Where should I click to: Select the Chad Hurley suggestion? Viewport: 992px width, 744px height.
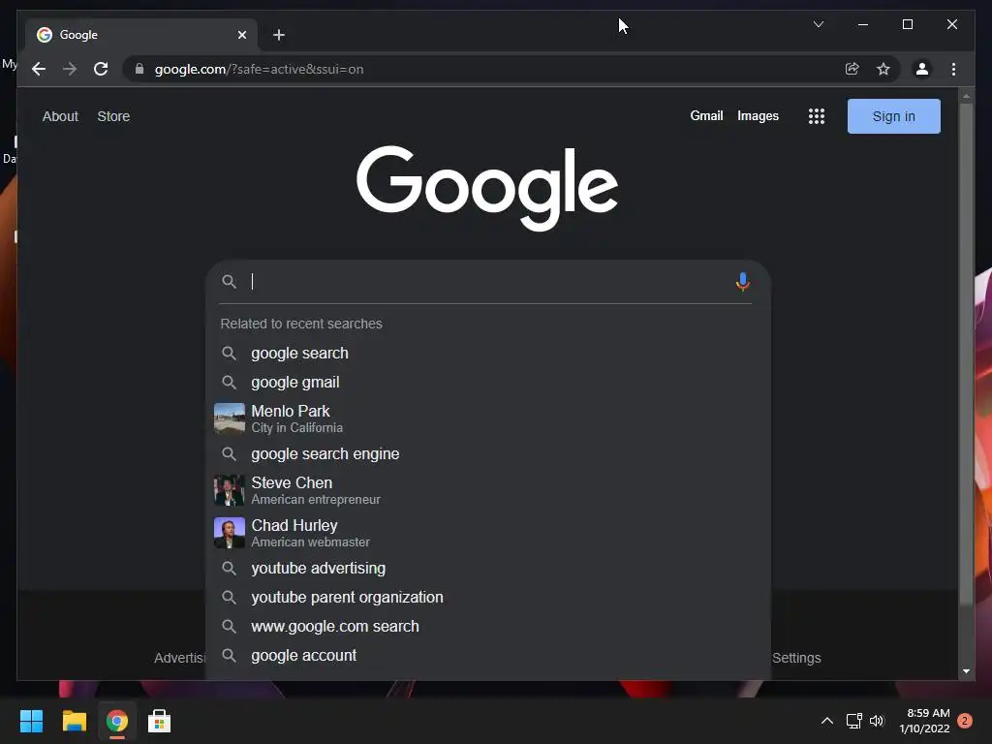click(x=488, y=533)
